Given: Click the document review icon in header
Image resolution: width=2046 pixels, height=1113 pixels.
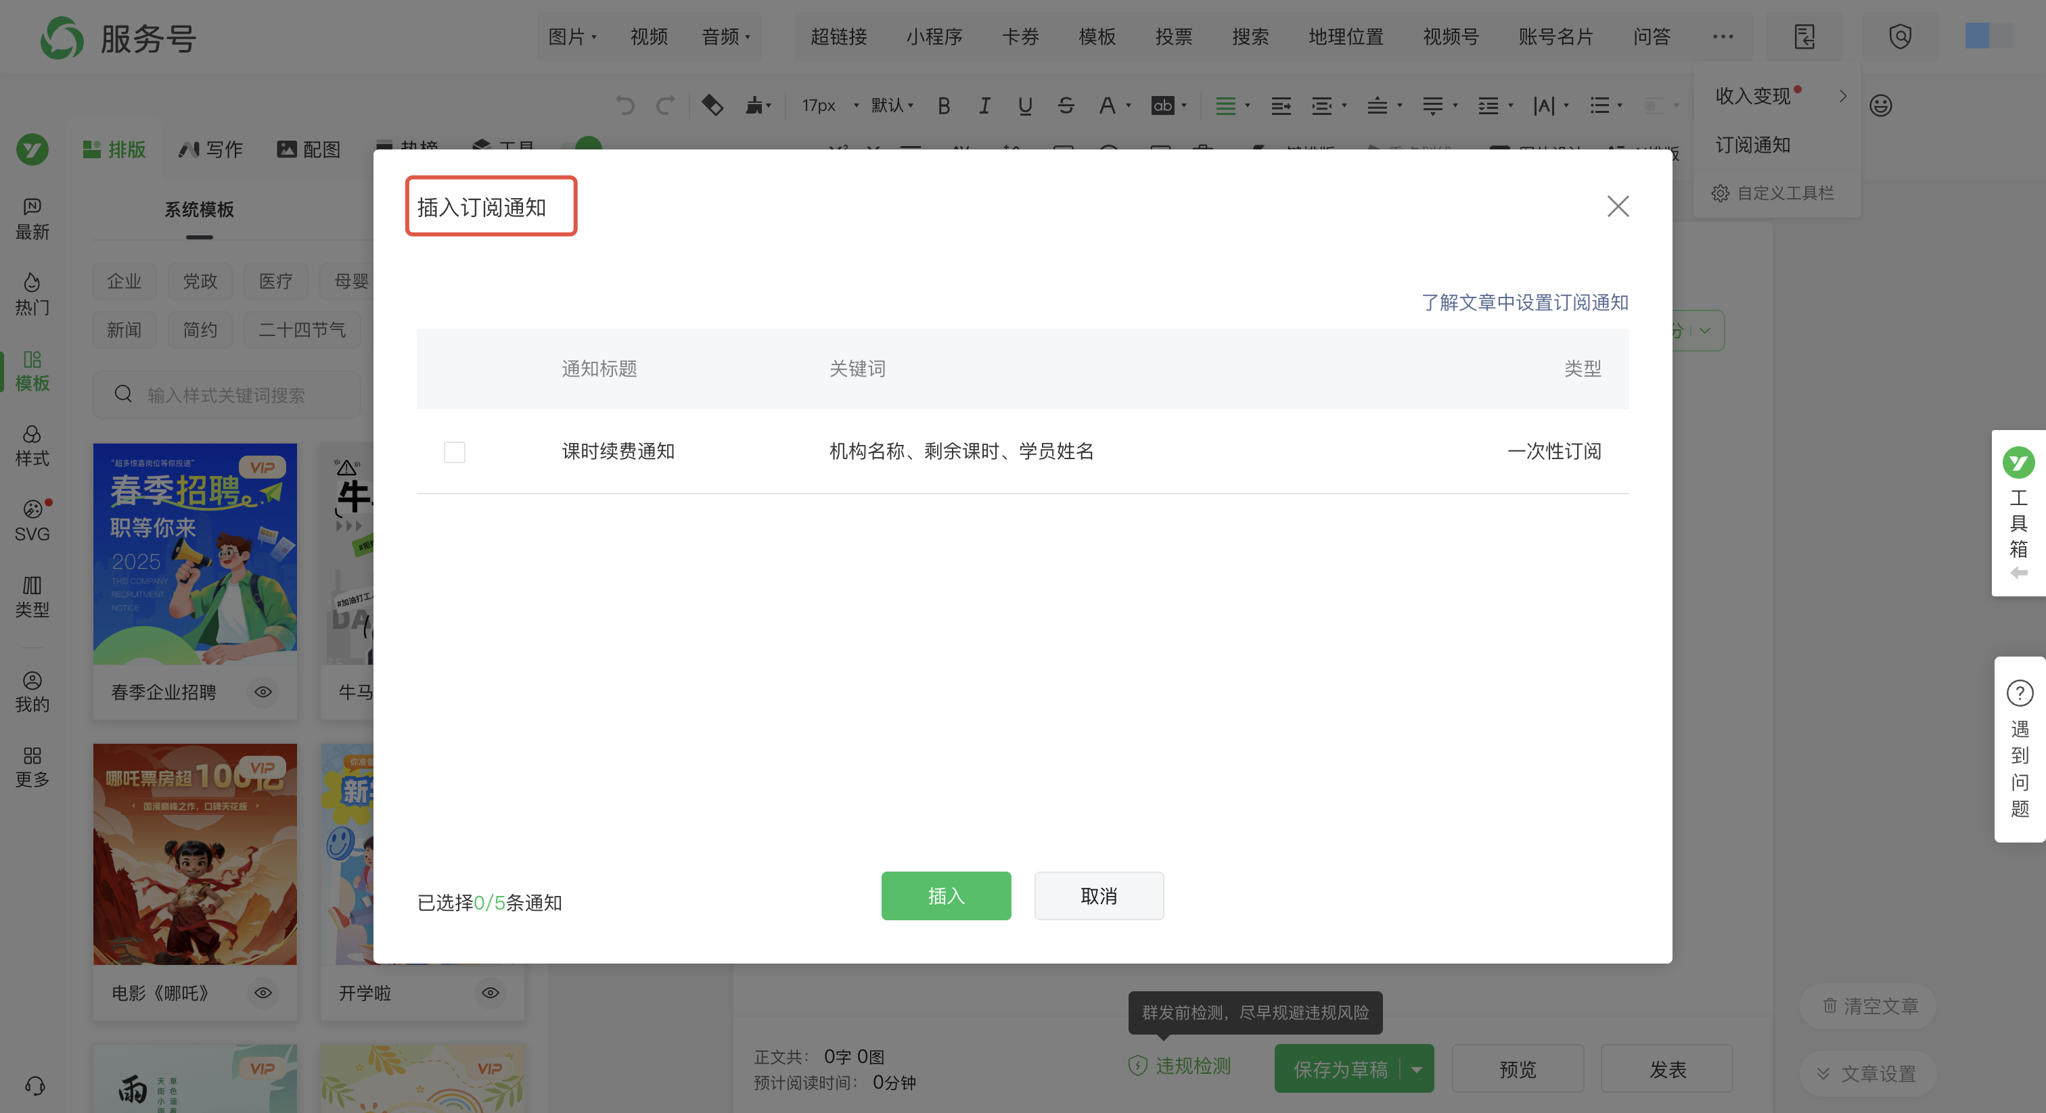Looking at the screenshot, I should point(1804,37).
